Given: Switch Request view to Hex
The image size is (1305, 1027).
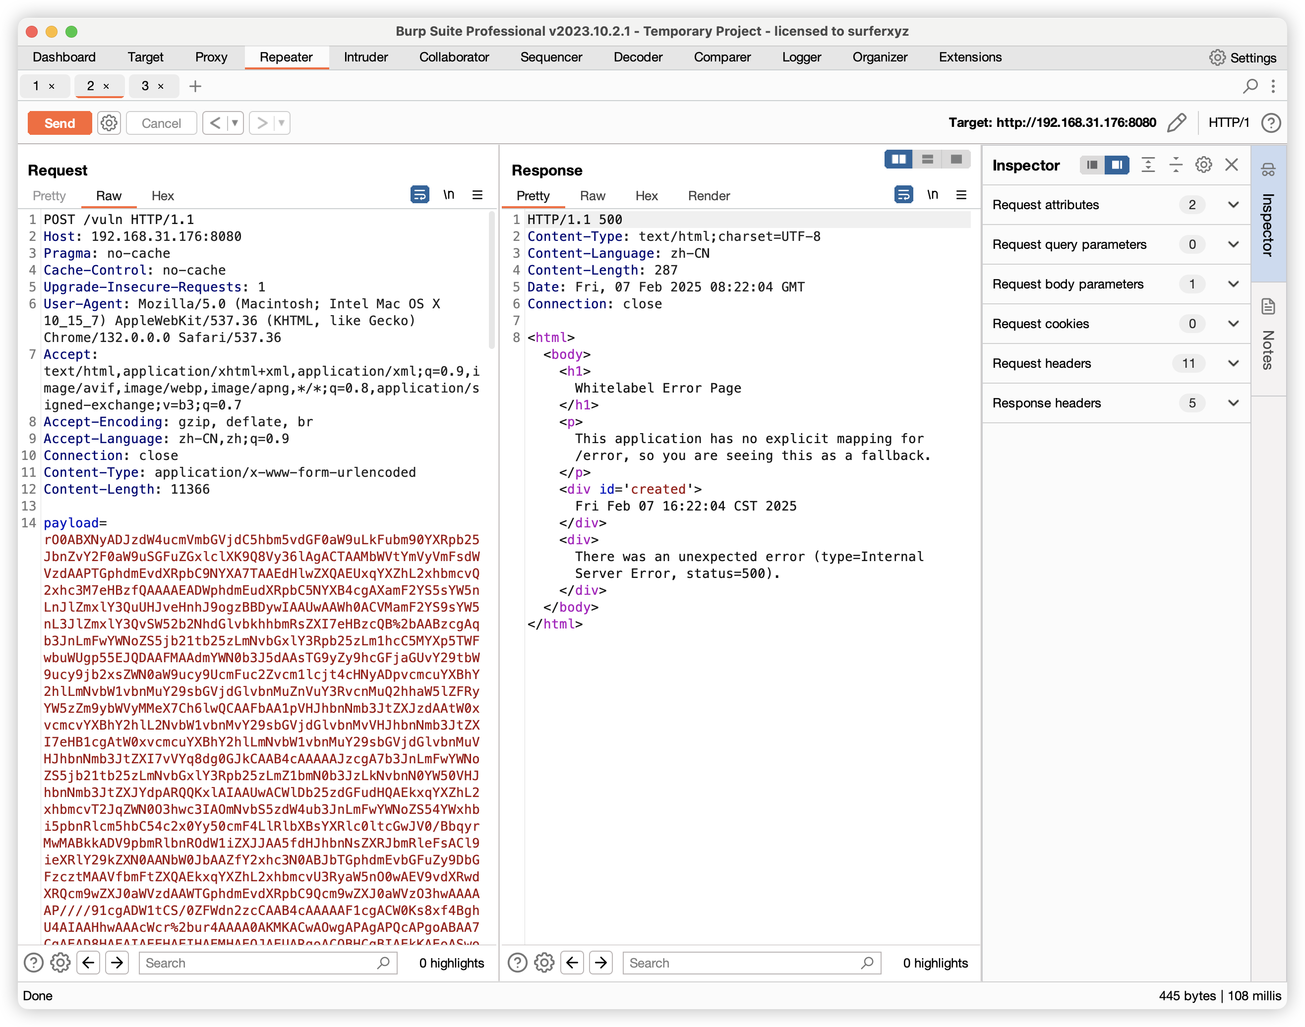Looking at the screenshot, I should point(162,196).
